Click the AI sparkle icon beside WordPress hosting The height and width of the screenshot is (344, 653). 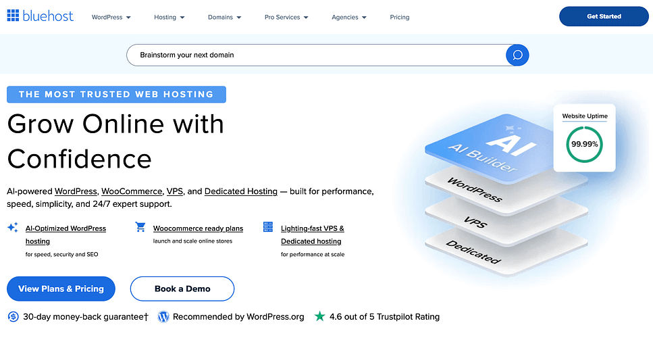click(12, 228)
